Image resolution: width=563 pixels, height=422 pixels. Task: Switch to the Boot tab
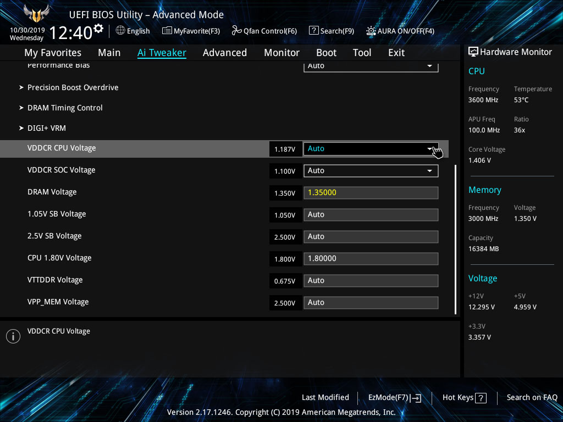coord(326,53)
